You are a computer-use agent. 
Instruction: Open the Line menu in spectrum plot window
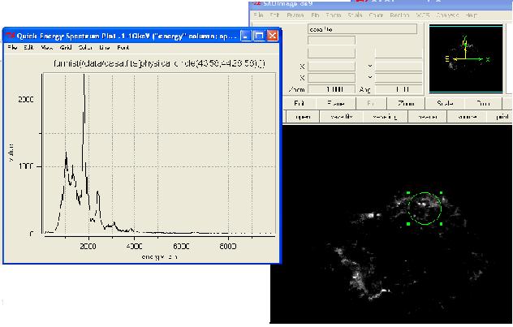coord(105,48)
